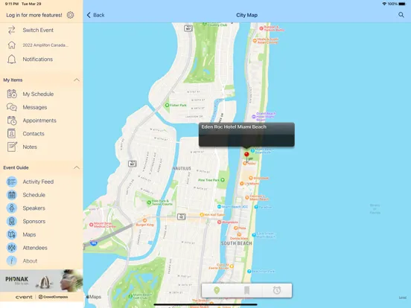Choose the Notifications menu label
411x308 pixels.
(x=38, y=60)
